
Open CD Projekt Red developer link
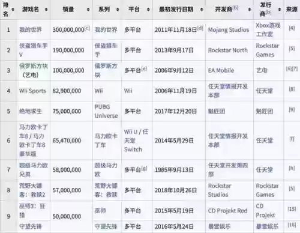tap(228, 211)
